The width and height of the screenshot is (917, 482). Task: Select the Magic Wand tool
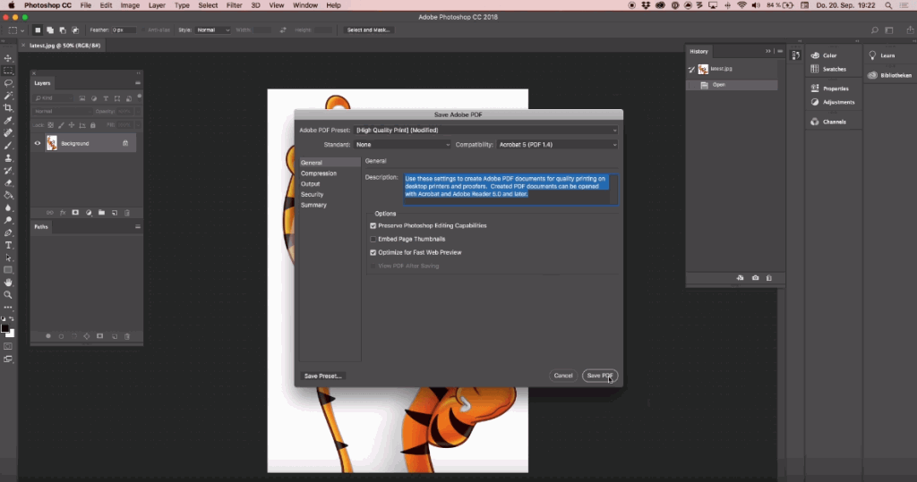[x=8, y=95]
